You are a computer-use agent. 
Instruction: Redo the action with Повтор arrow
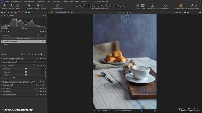[x=42, y=6]
